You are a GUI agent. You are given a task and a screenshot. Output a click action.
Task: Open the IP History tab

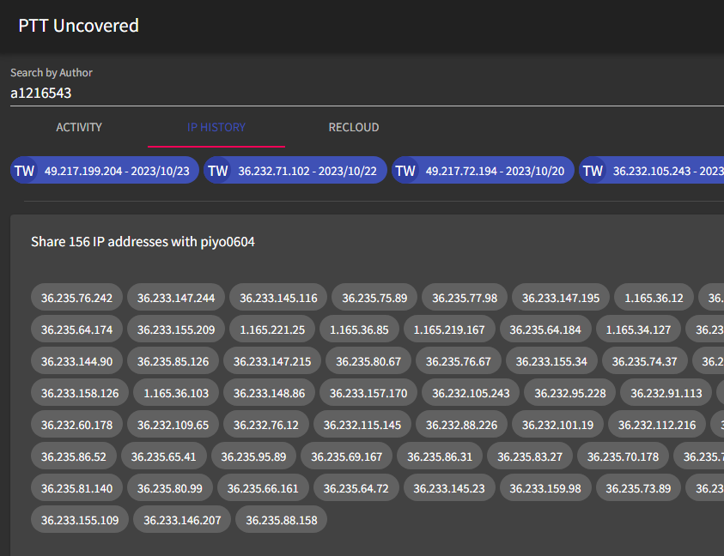(216, 127)
